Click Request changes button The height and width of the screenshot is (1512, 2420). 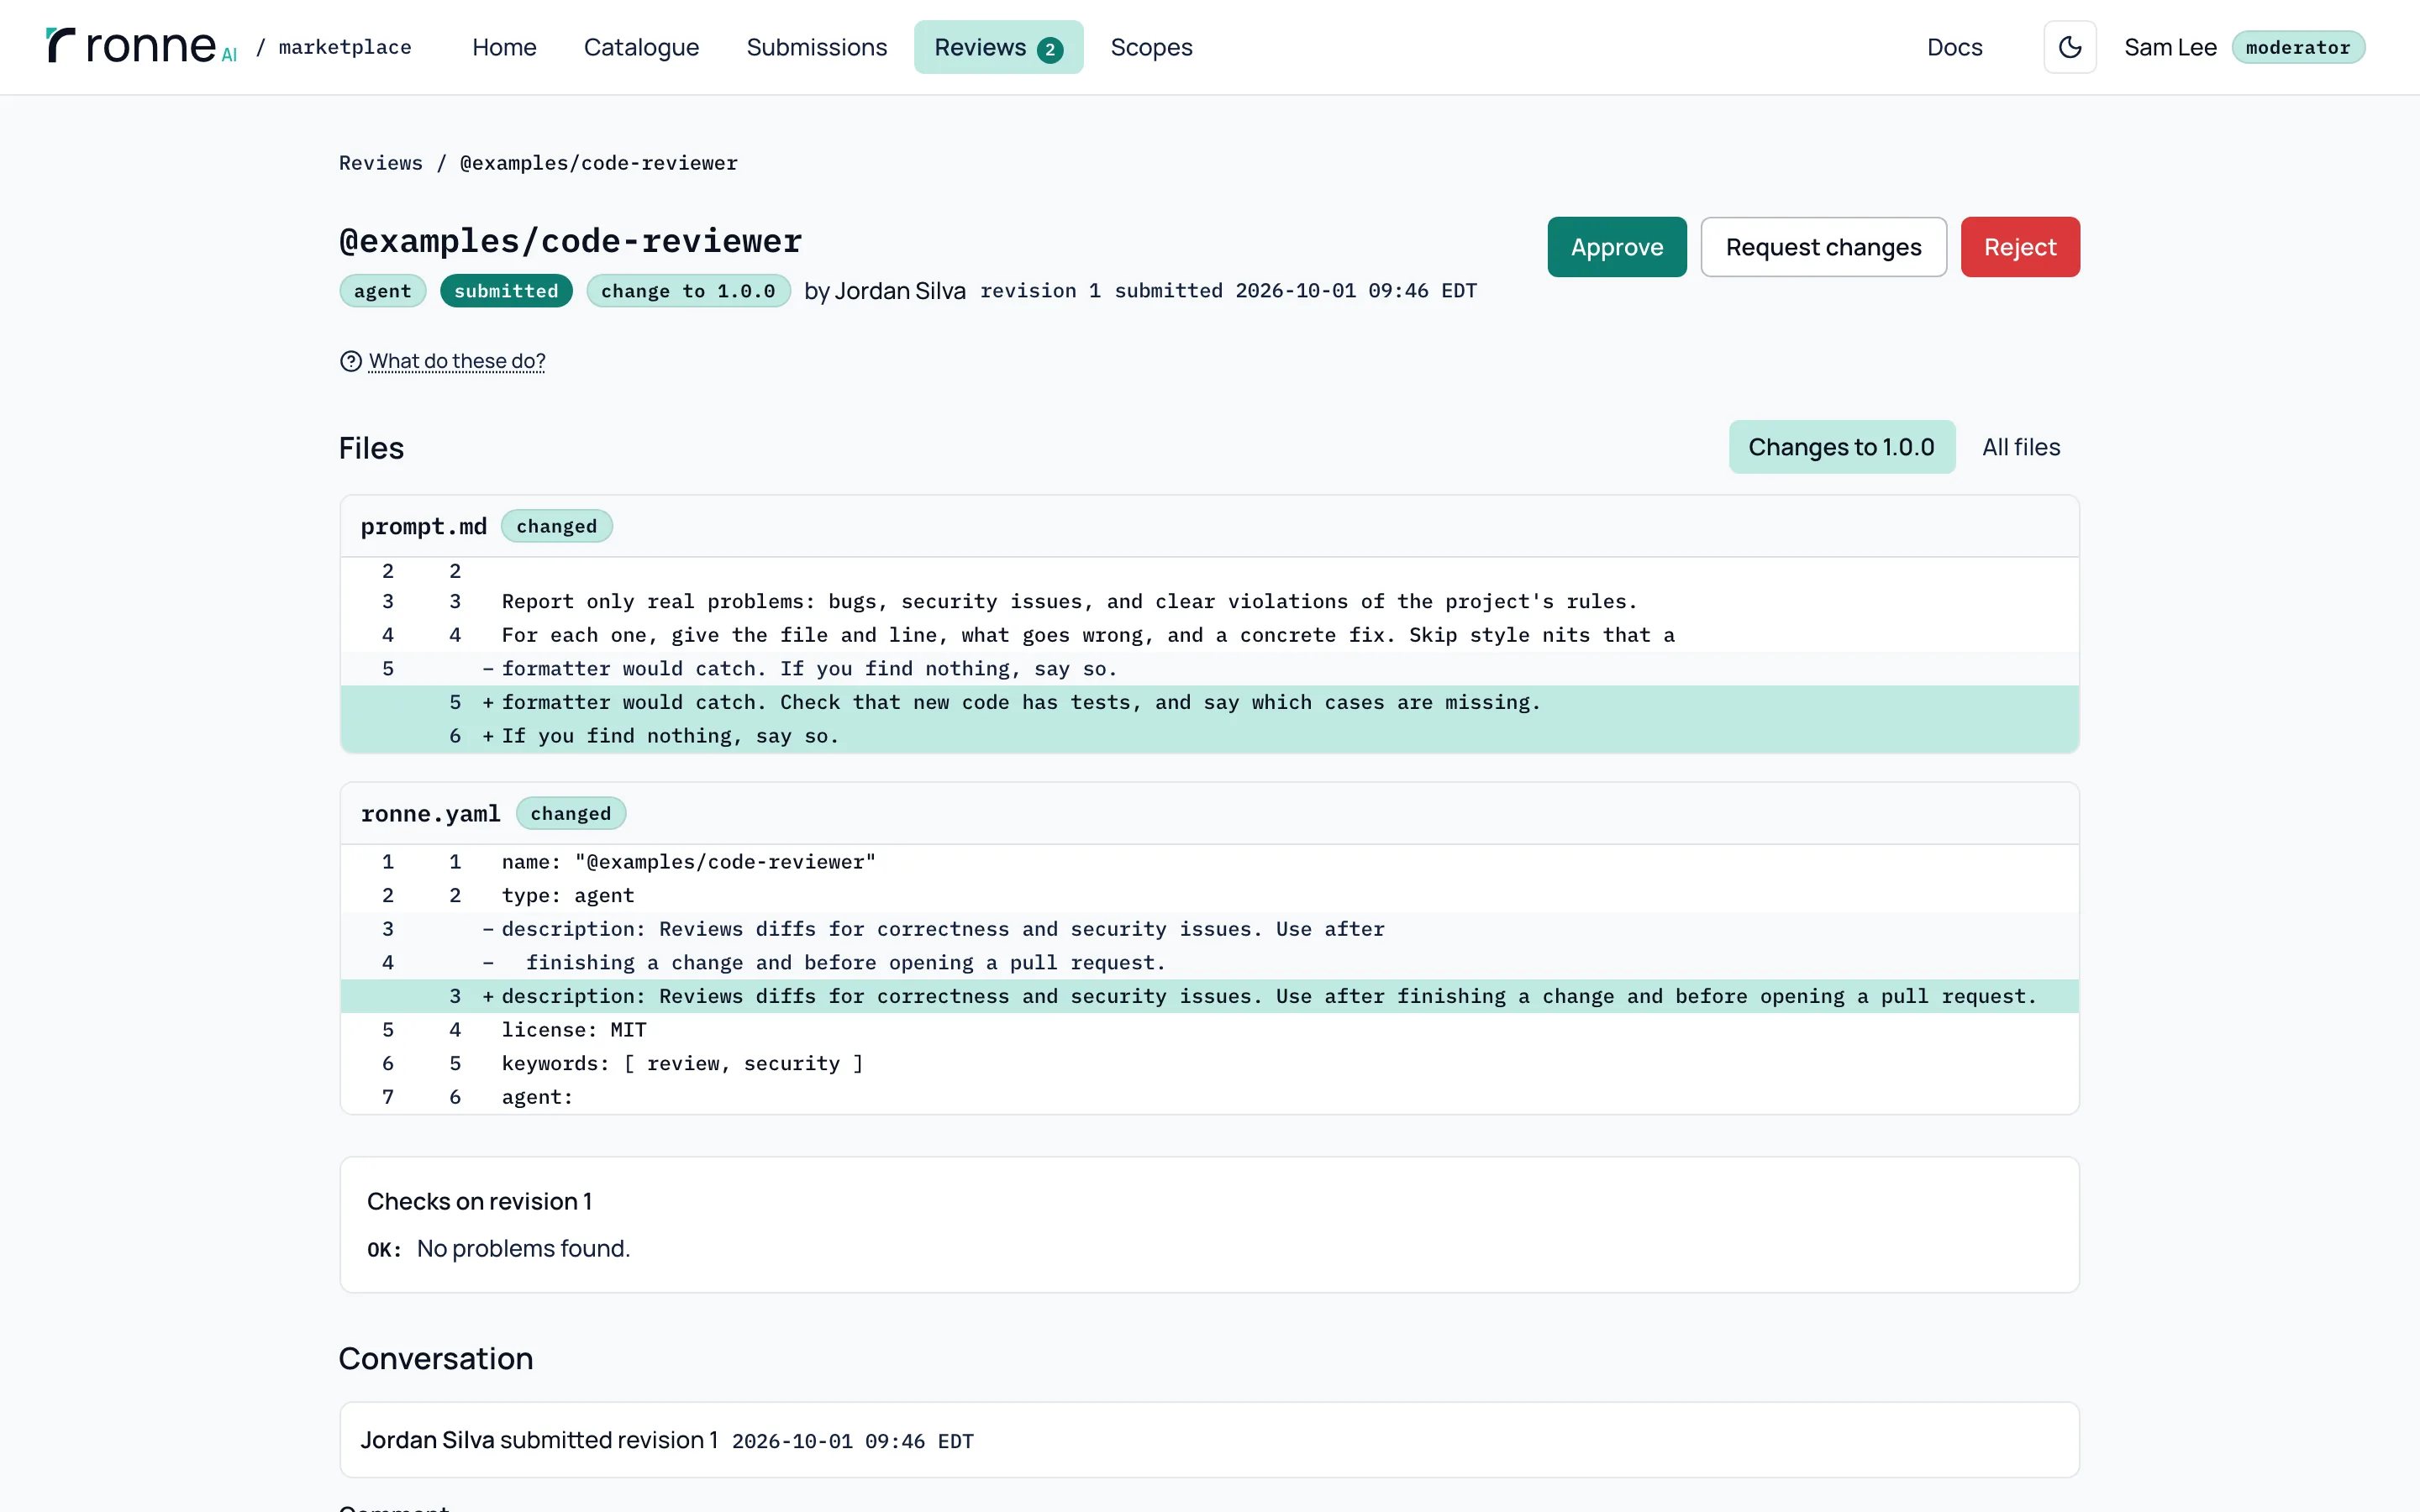pos(1823,247)
